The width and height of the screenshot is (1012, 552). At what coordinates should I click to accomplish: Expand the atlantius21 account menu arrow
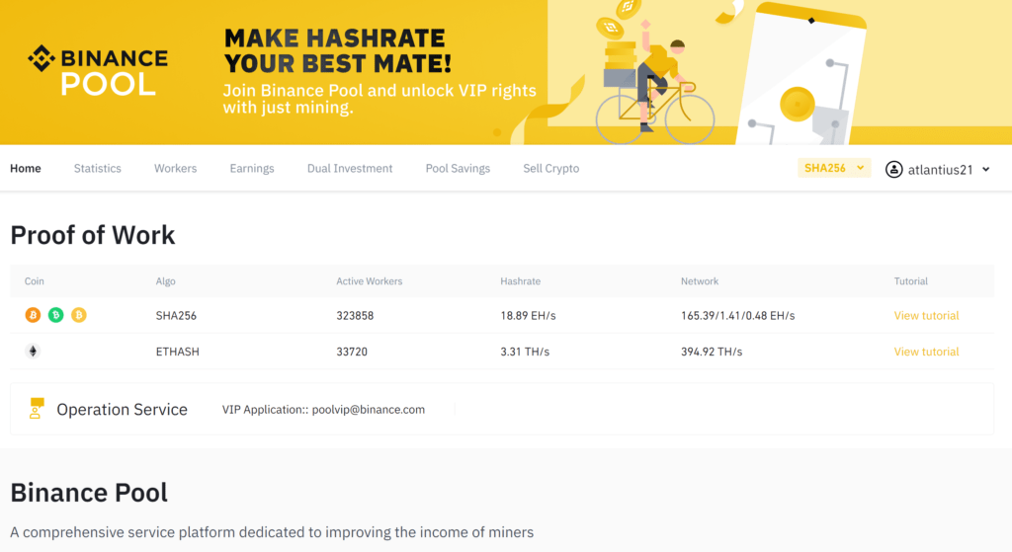(x=986, y=170)
